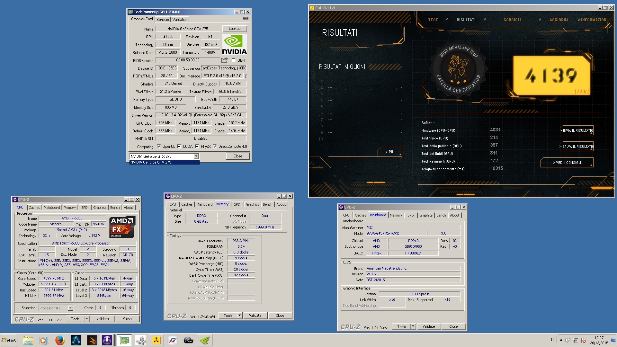Viewport: 617px width, 347px height.
Task: Click the Assassin's Creed taskbar icon
Action: click(x=76, y=340)
